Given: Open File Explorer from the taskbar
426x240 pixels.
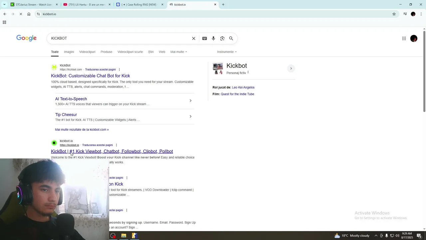Looking at the screenshot, I should pyautogui.click(x=124, y=236).
